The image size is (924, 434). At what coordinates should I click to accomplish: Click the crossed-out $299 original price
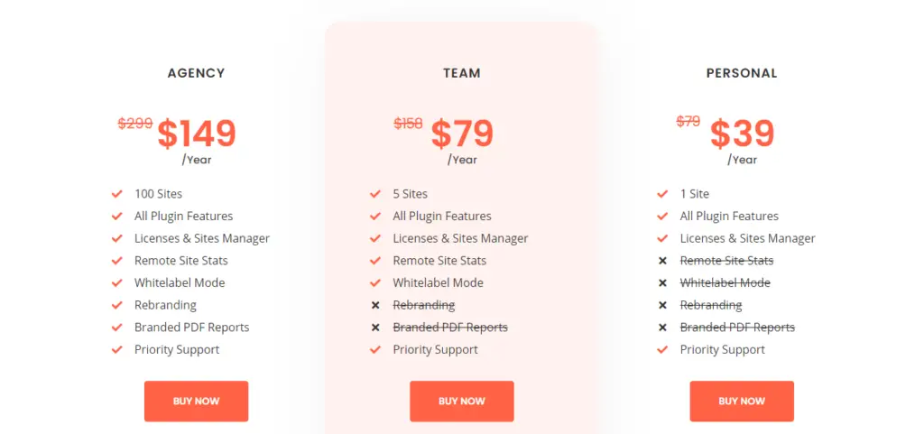coord(135,124)
